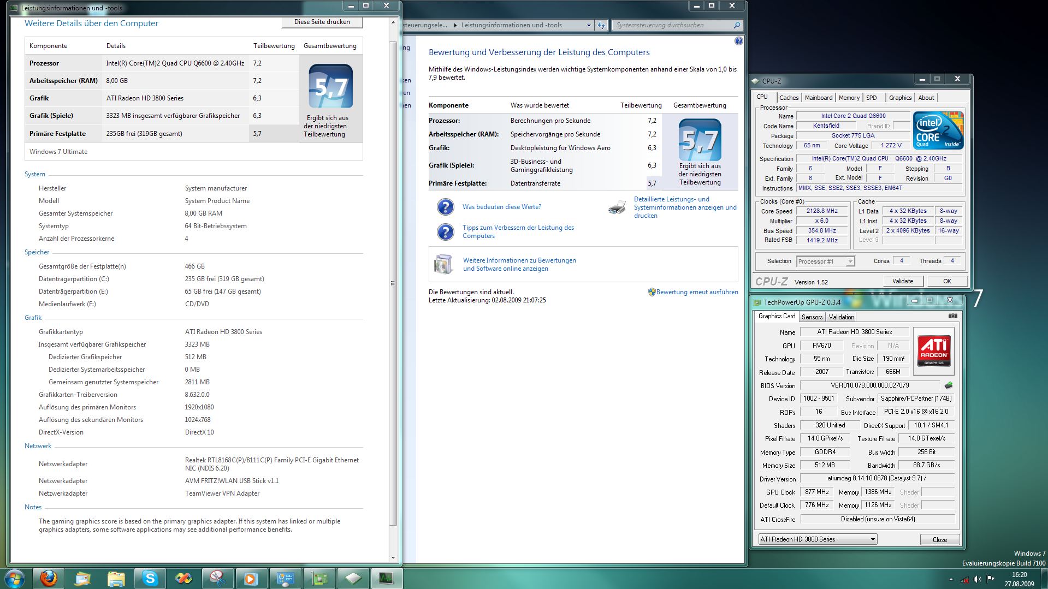The image size is (1048, 589).
Task: Switch to the Mainboard tab in CPU-Z
Action: tap(819, 98)
